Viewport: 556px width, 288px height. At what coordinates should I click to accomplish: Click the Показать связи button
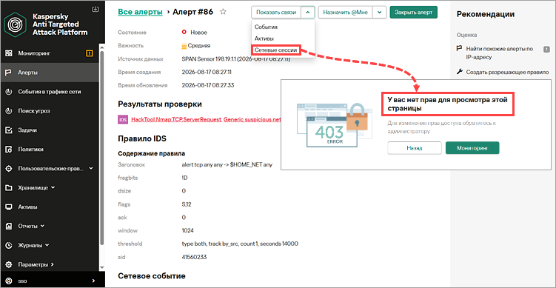click(276, 12)
